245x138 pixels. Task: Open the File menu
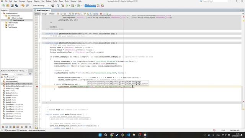(6, 1)
